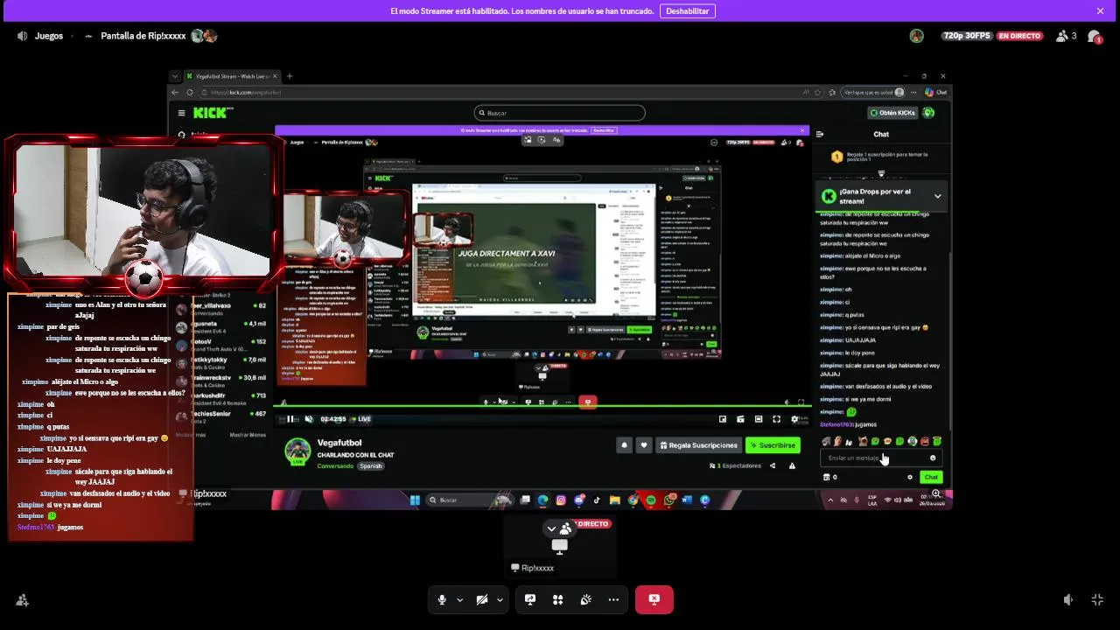Open new tab plus in browser
This screenshot has height=630, width=1120.
click(290, 76)
